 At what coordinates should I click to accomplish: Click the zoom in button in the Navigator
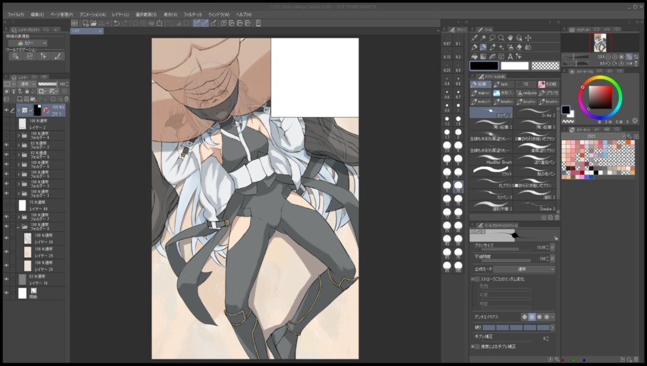tap(615, 57)
